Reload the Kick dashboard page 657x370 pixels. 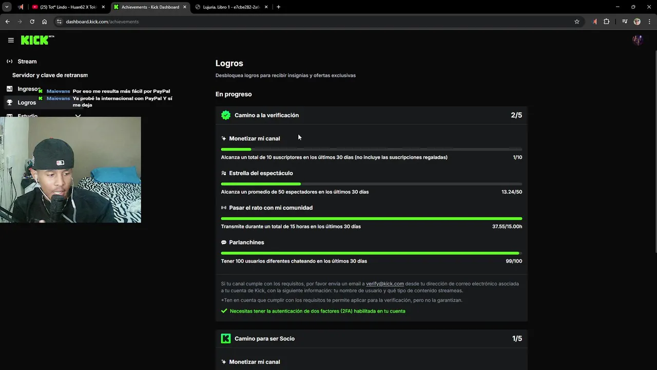click(32, 22)
